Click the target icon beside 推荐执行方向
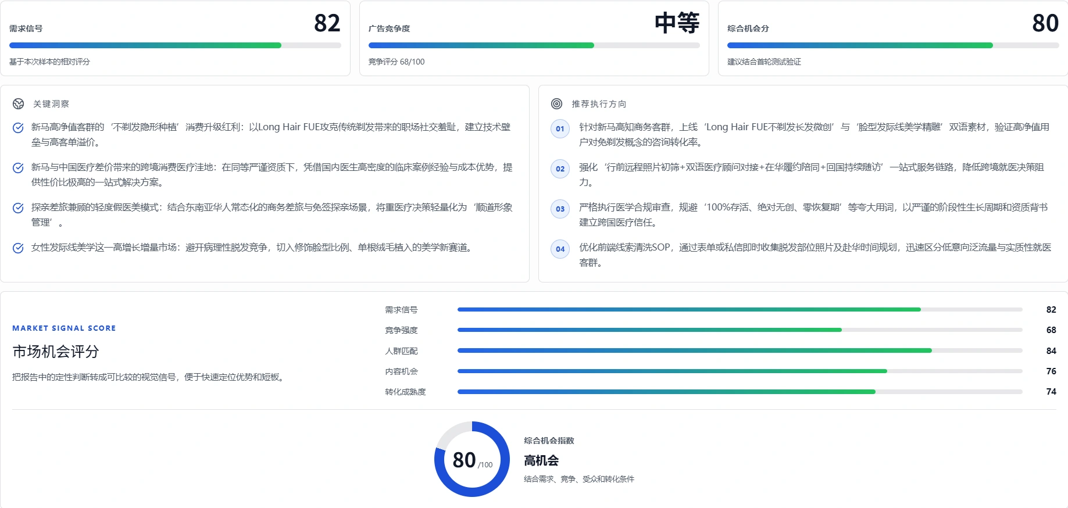The width and height of the screenshot is (1068, 508). [x=557, y=104]
